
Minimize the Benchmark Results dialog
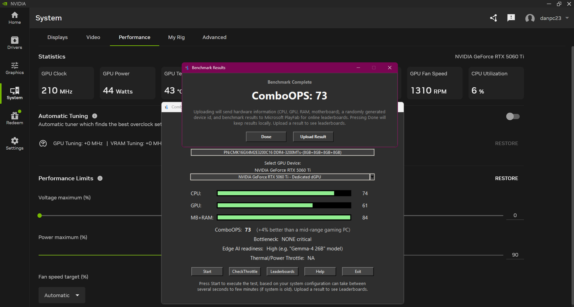pos(358,68)
